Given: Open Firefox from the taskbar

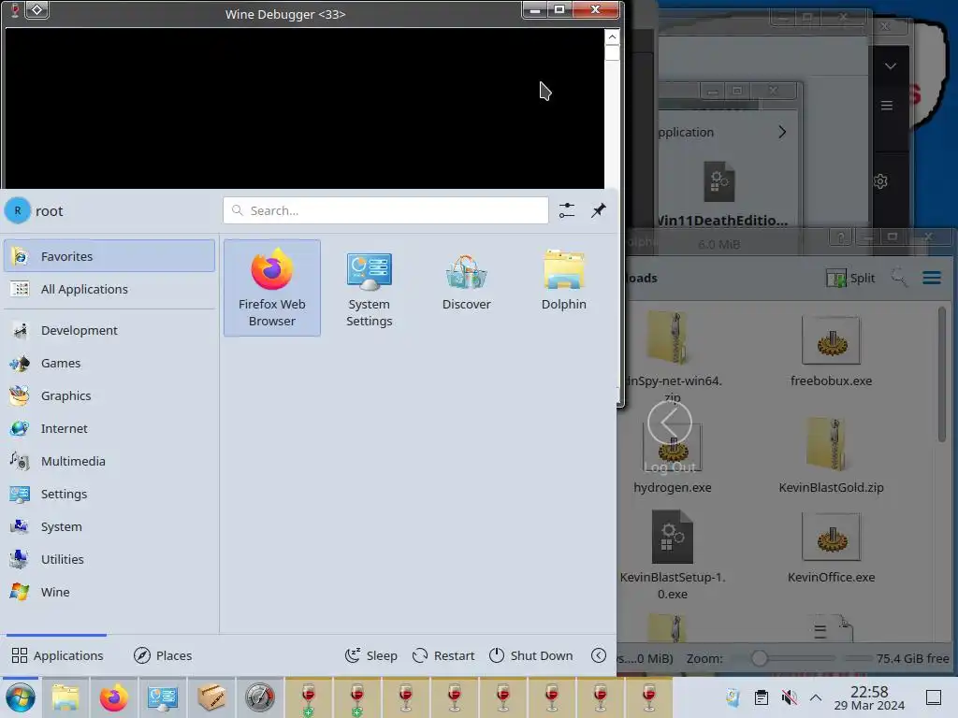Looking at the screenshot, I should point(113,697).
